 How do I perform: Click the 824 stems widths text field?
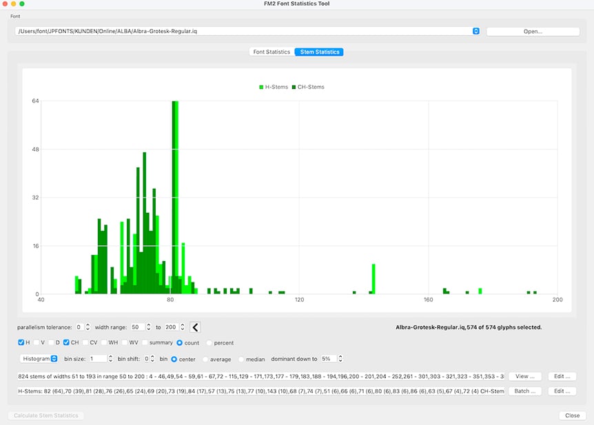pyautogui.click(x=260, y=377)
